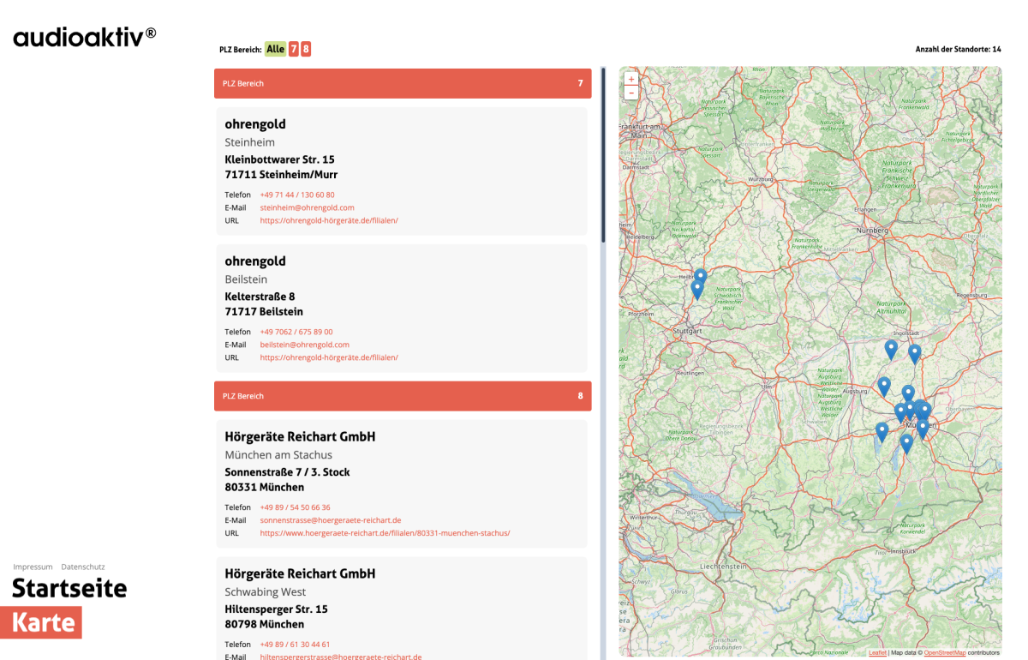Image resolution: width=1028 pixels, height=660 pixels.
Task: Select the ohrengold Steinheim card title
Action: pos(255,124)
